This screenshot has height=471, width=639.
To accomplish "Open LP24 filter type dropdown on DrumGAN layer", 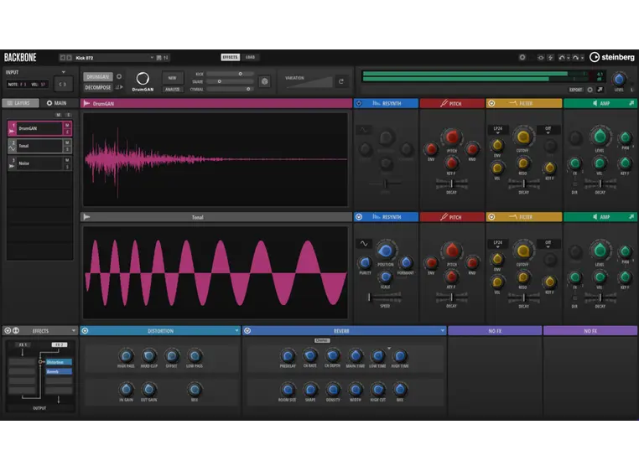I will 497,130.
